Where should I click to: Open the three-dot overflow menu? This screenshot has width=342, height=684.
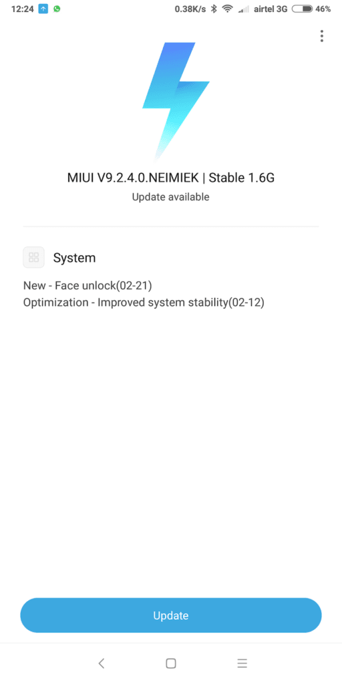pyautogui.click(x=321, y=36)
